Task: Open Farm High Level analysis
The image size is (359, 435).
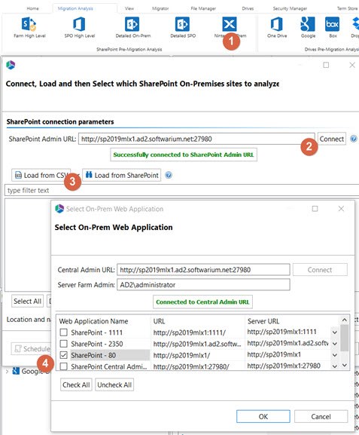Action: coord(29,27)
